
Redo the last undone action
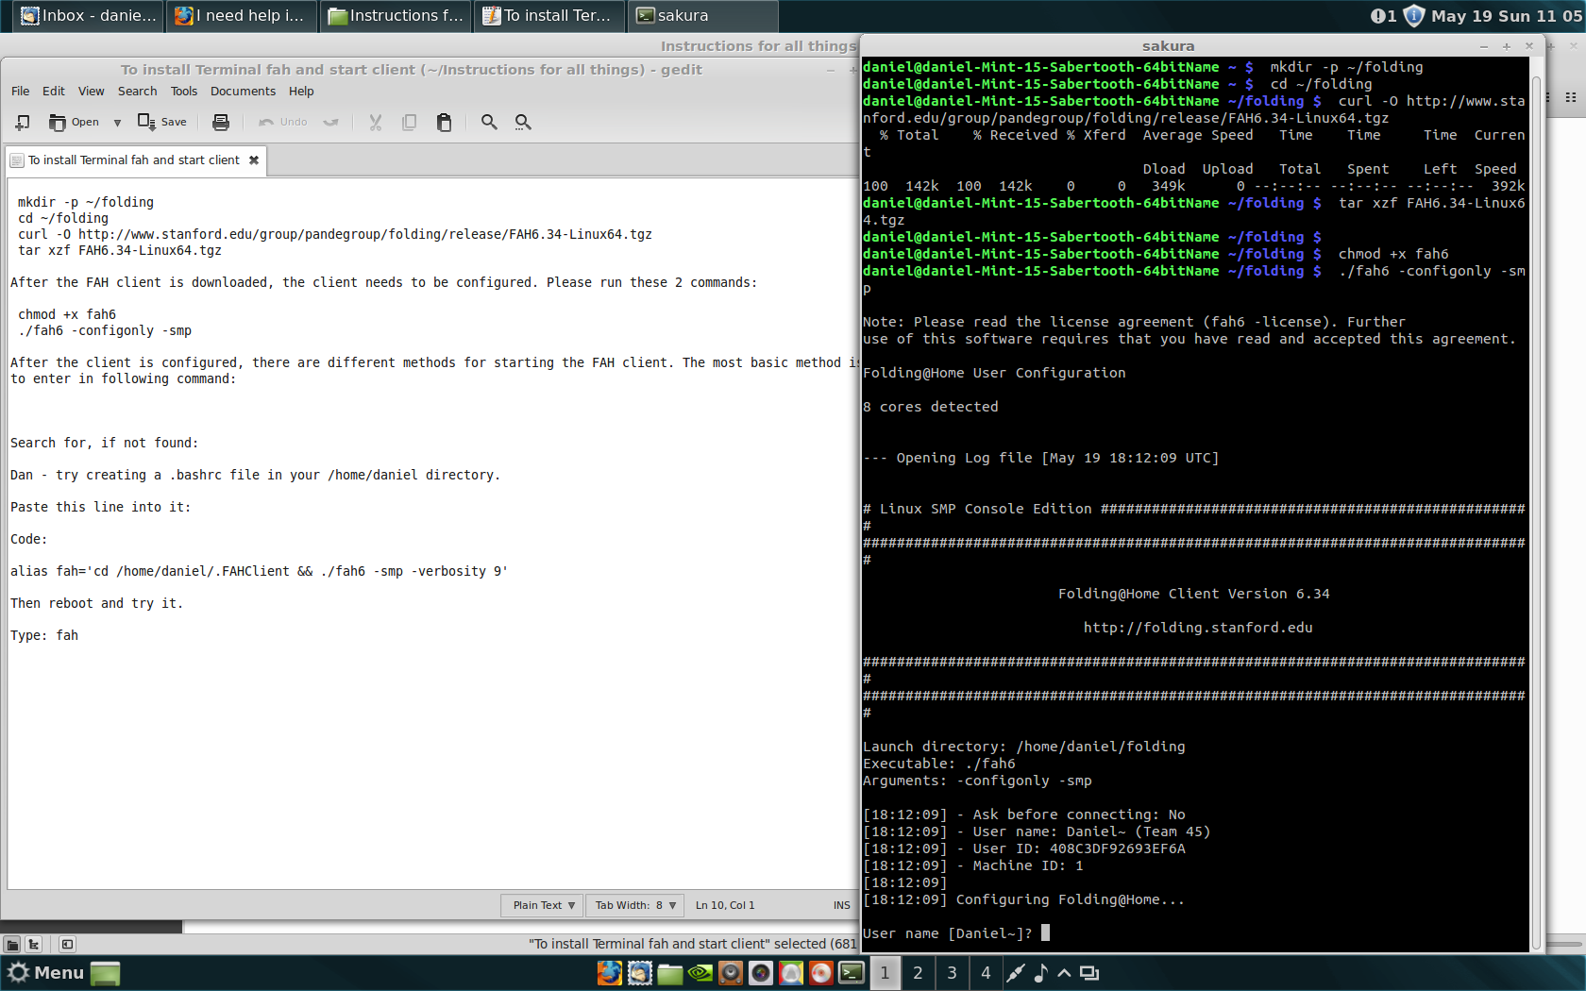click(330, 122)
